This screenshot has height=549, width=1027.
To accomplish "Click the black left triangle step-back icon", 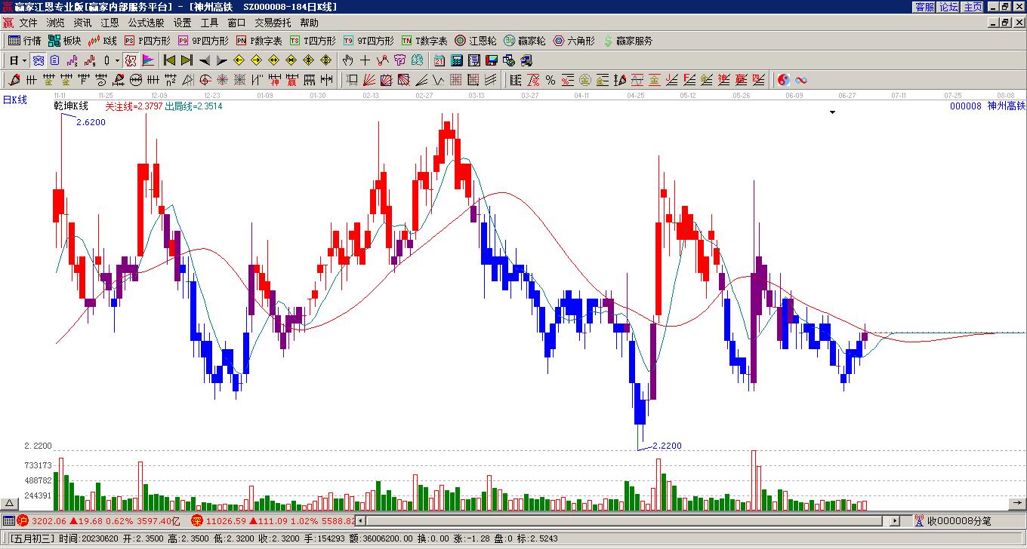I will (205, 60).
